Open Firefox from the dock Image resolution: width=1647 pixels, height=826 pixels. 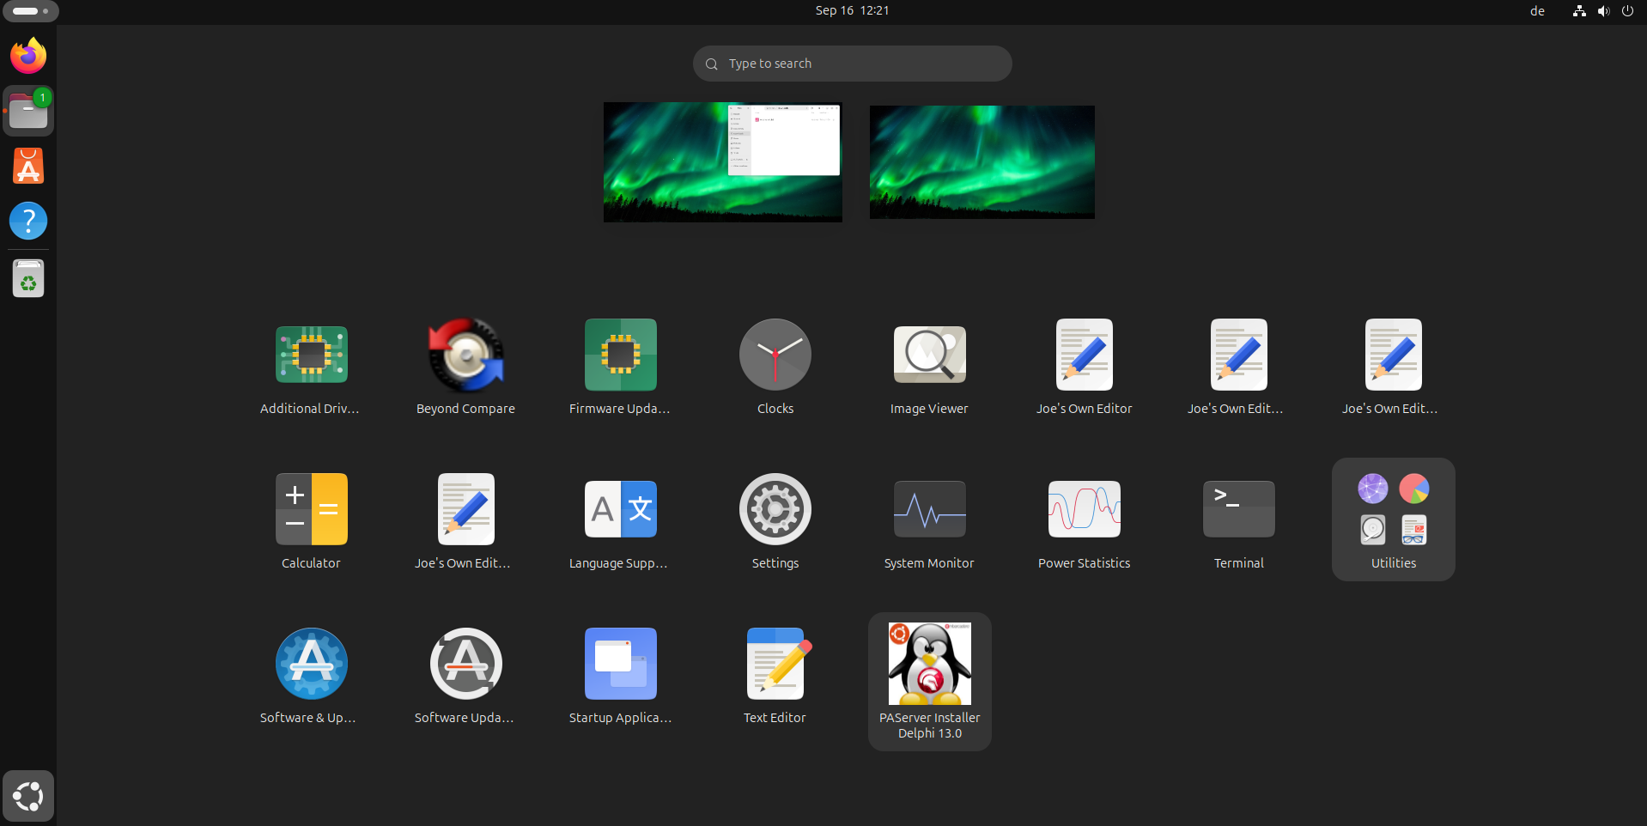point(28,56)
